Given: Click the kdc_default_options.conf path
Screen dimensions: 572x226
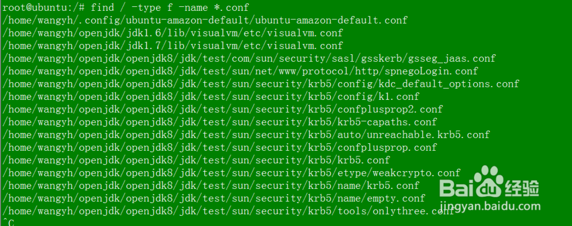Looking at the screenshot, I should tap(260, 84).
